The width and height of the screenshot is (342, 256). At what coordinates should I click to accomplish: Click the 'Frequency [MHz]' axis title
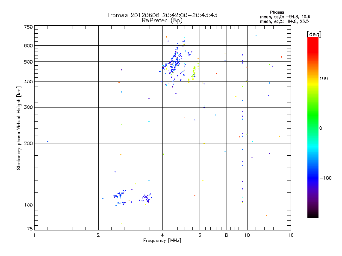pos(162,241)
